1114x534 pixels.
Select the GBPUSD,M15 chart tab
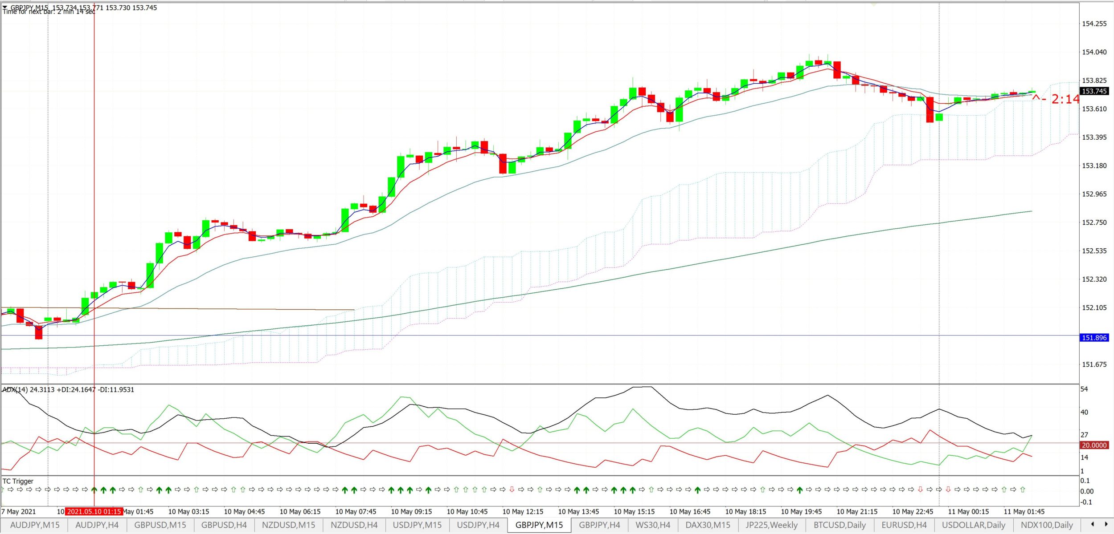tap(160, 525)
